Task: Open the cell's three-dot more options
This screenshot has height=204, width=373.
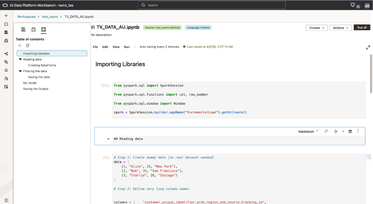Action: pos(358,131)
